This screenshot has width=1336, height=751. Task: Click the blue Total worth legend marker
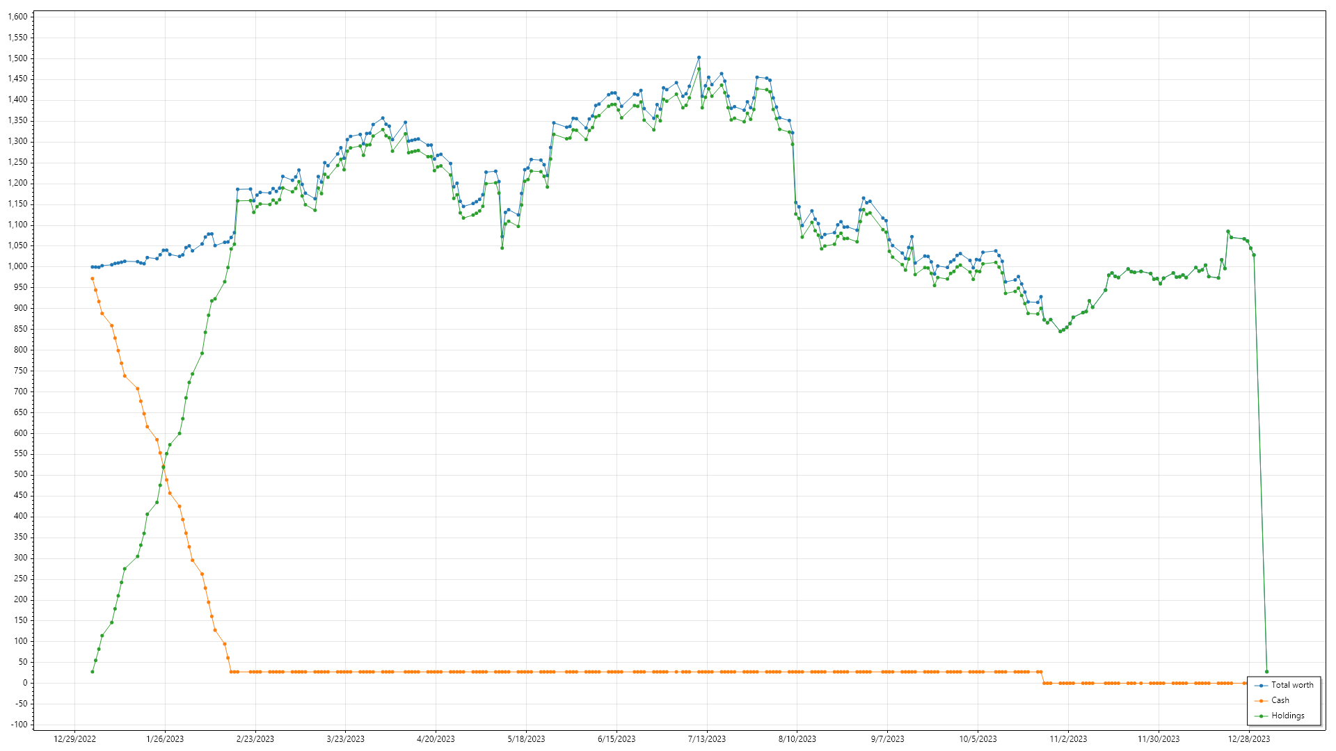(x=1262, y=686)
